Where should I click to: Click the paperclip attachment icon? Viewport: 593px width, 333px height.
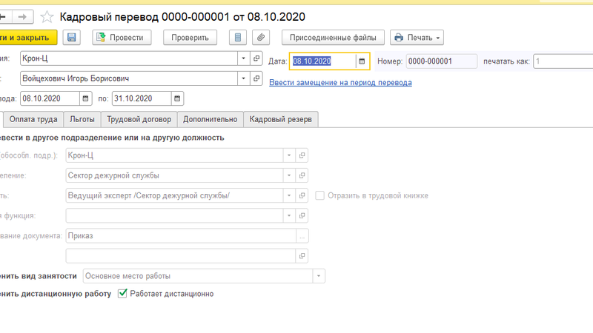pos(260,37)
